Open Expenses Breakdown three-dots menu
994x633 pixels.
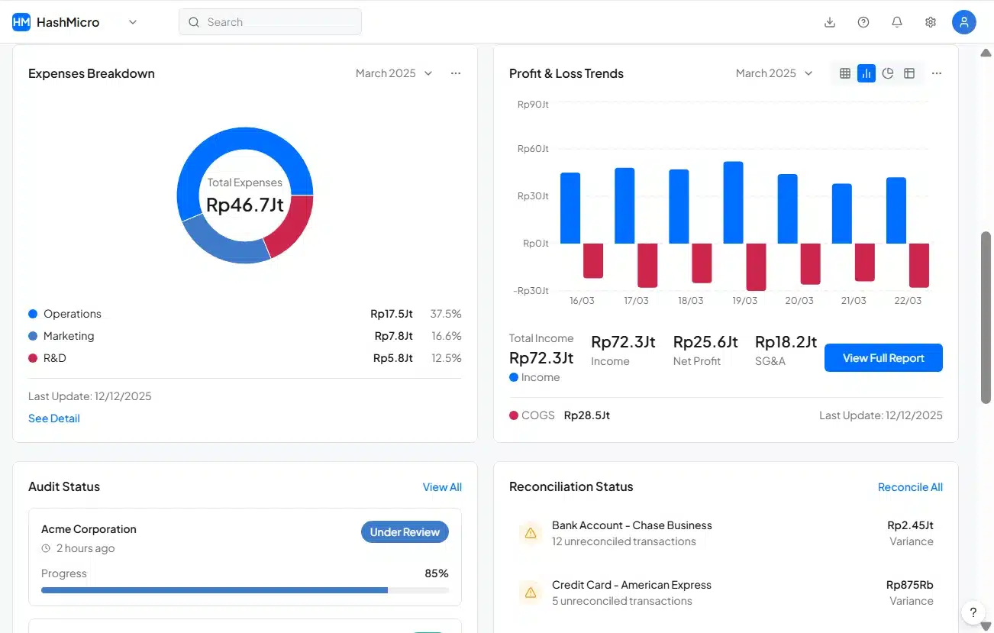click(456, 73)
